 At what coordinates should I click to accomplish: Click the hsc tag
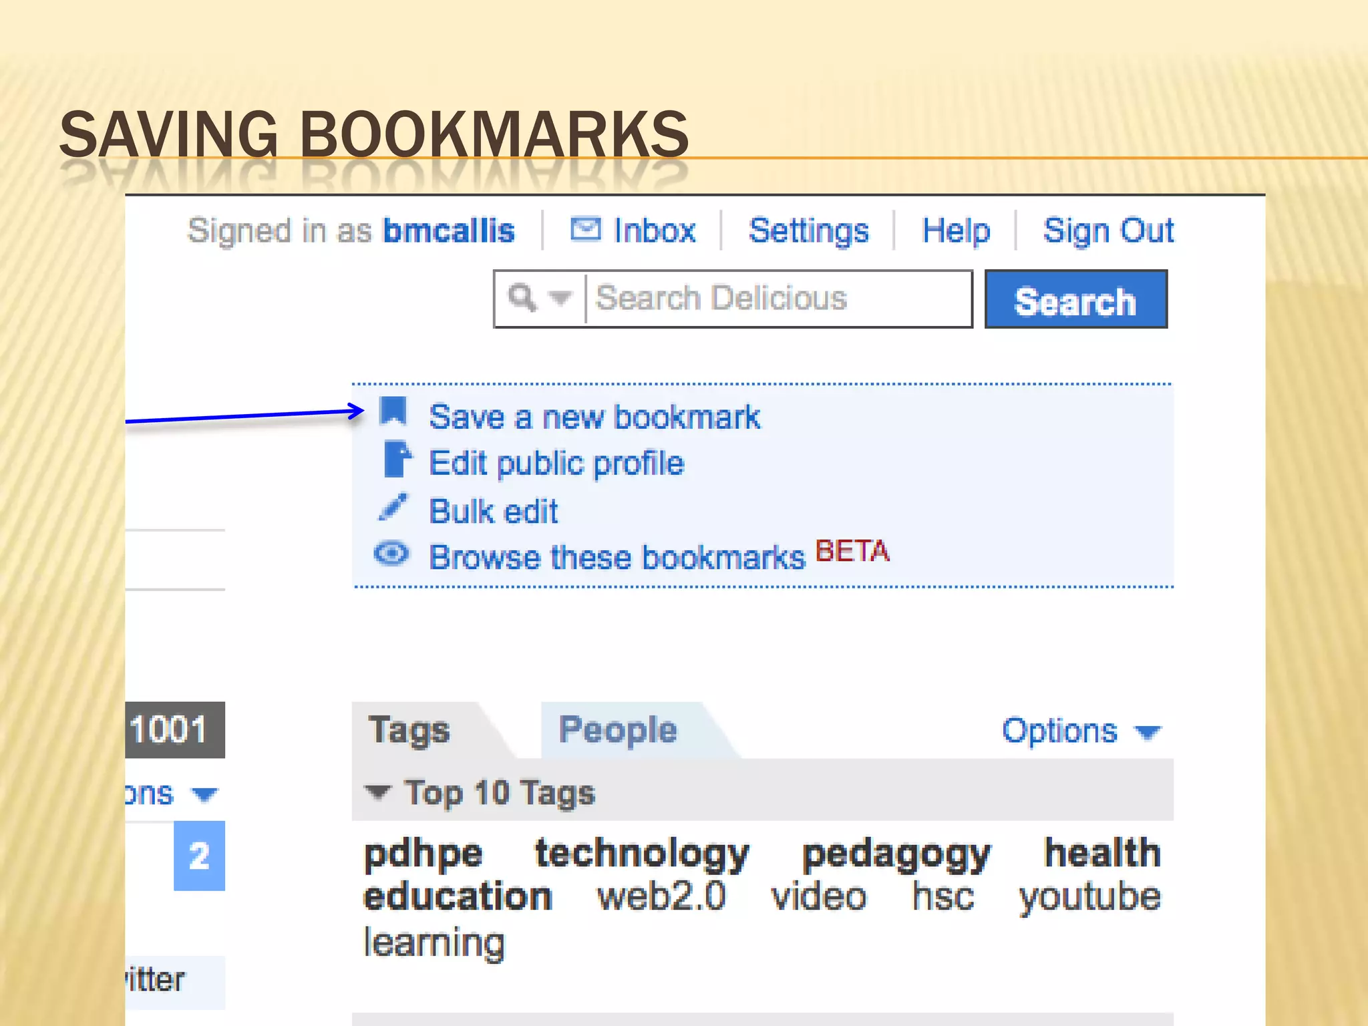point(943,896)
